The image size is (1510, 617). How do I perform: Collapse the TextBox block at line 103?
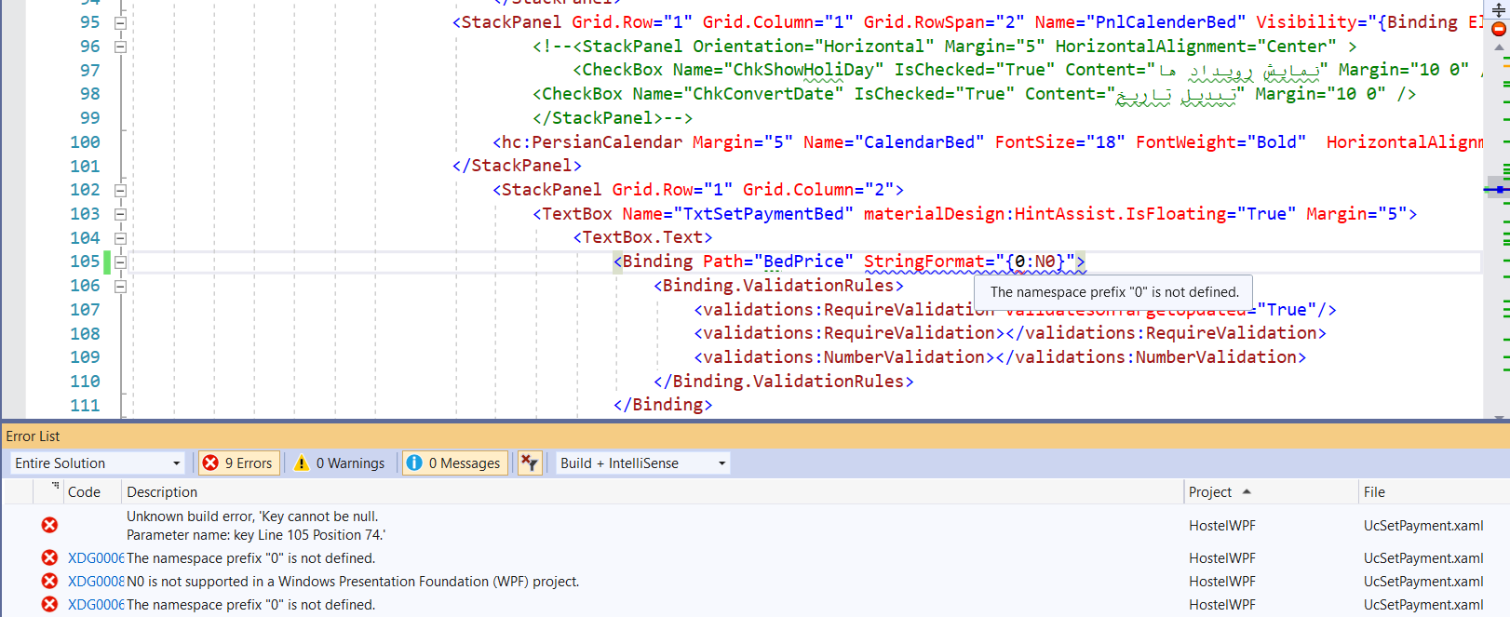(120, 214)
